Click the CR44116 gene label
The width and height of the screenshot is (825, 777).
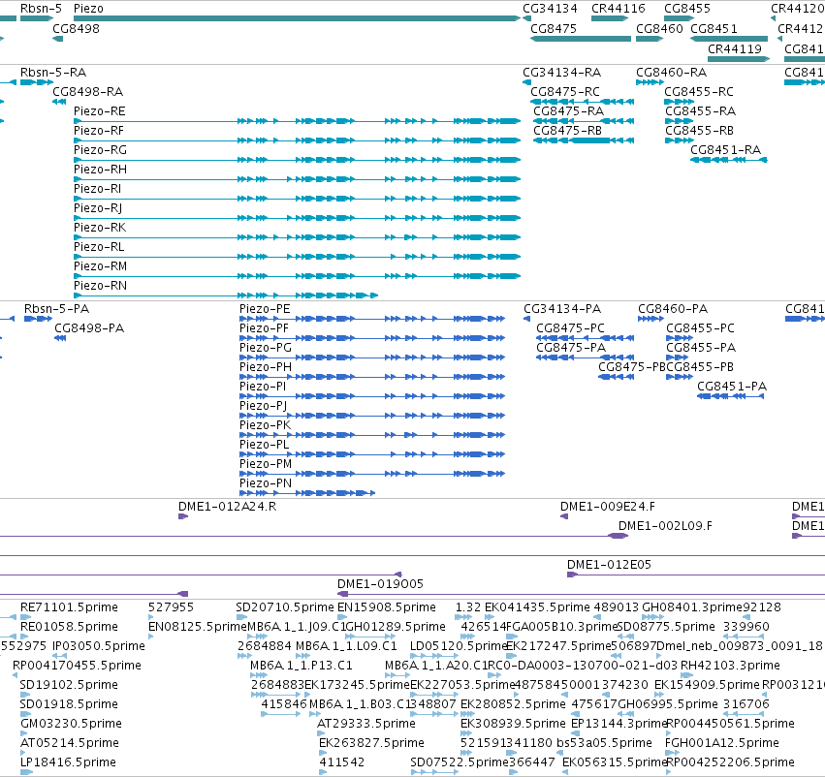[619, 9]
